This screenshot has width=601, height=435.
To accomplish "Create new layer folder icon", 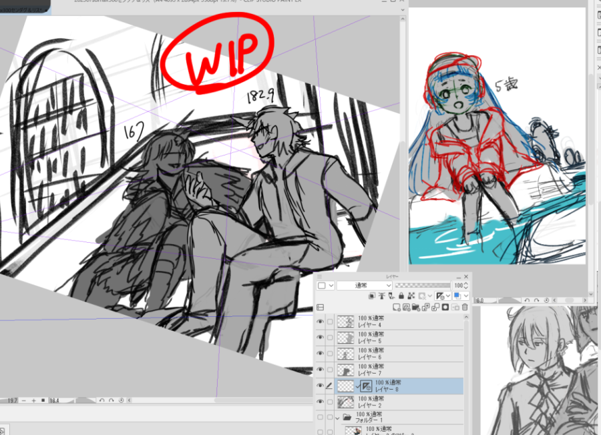I will pyautogui.click(x=416, y=307).
